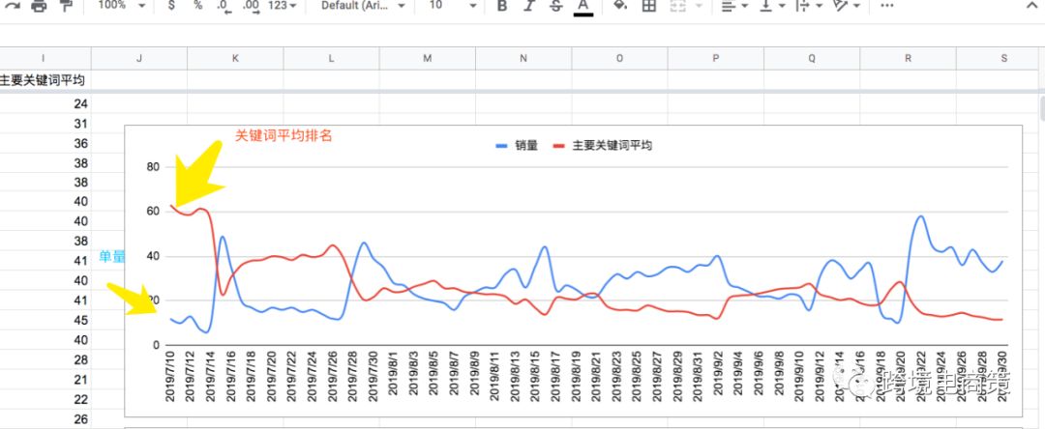1045x429 pixels.
Task: Increase decimal places
Action: tap(252, 6)
